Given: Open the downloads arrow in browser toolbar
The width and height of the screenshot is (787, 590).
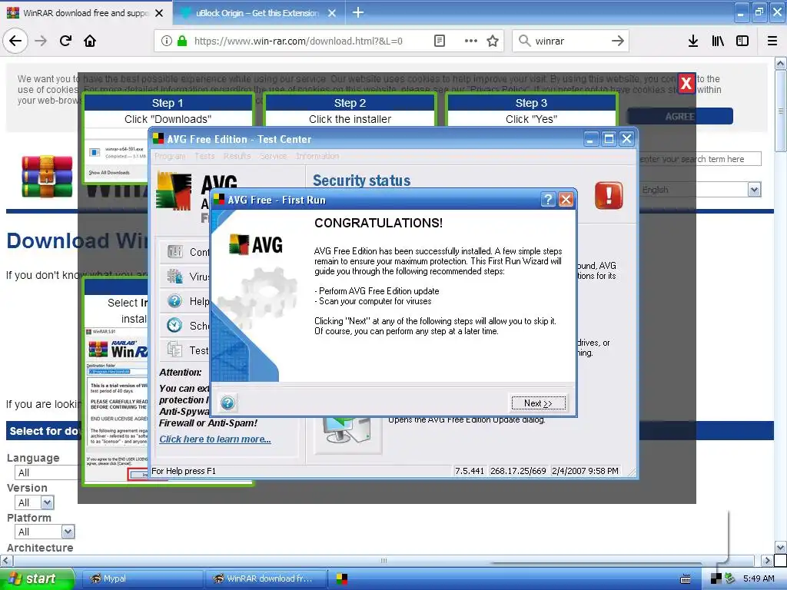Looking at the screenshot, I should (x=693, y=41).
